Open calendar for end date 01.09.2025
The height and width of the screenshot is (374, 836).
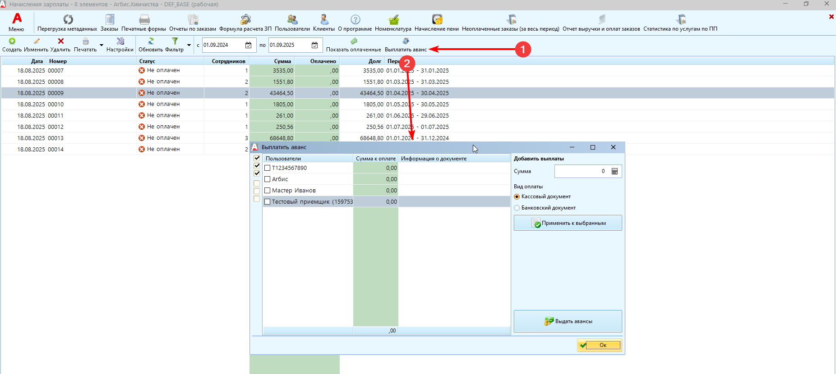pyautogui.click(x=314, y=45)
